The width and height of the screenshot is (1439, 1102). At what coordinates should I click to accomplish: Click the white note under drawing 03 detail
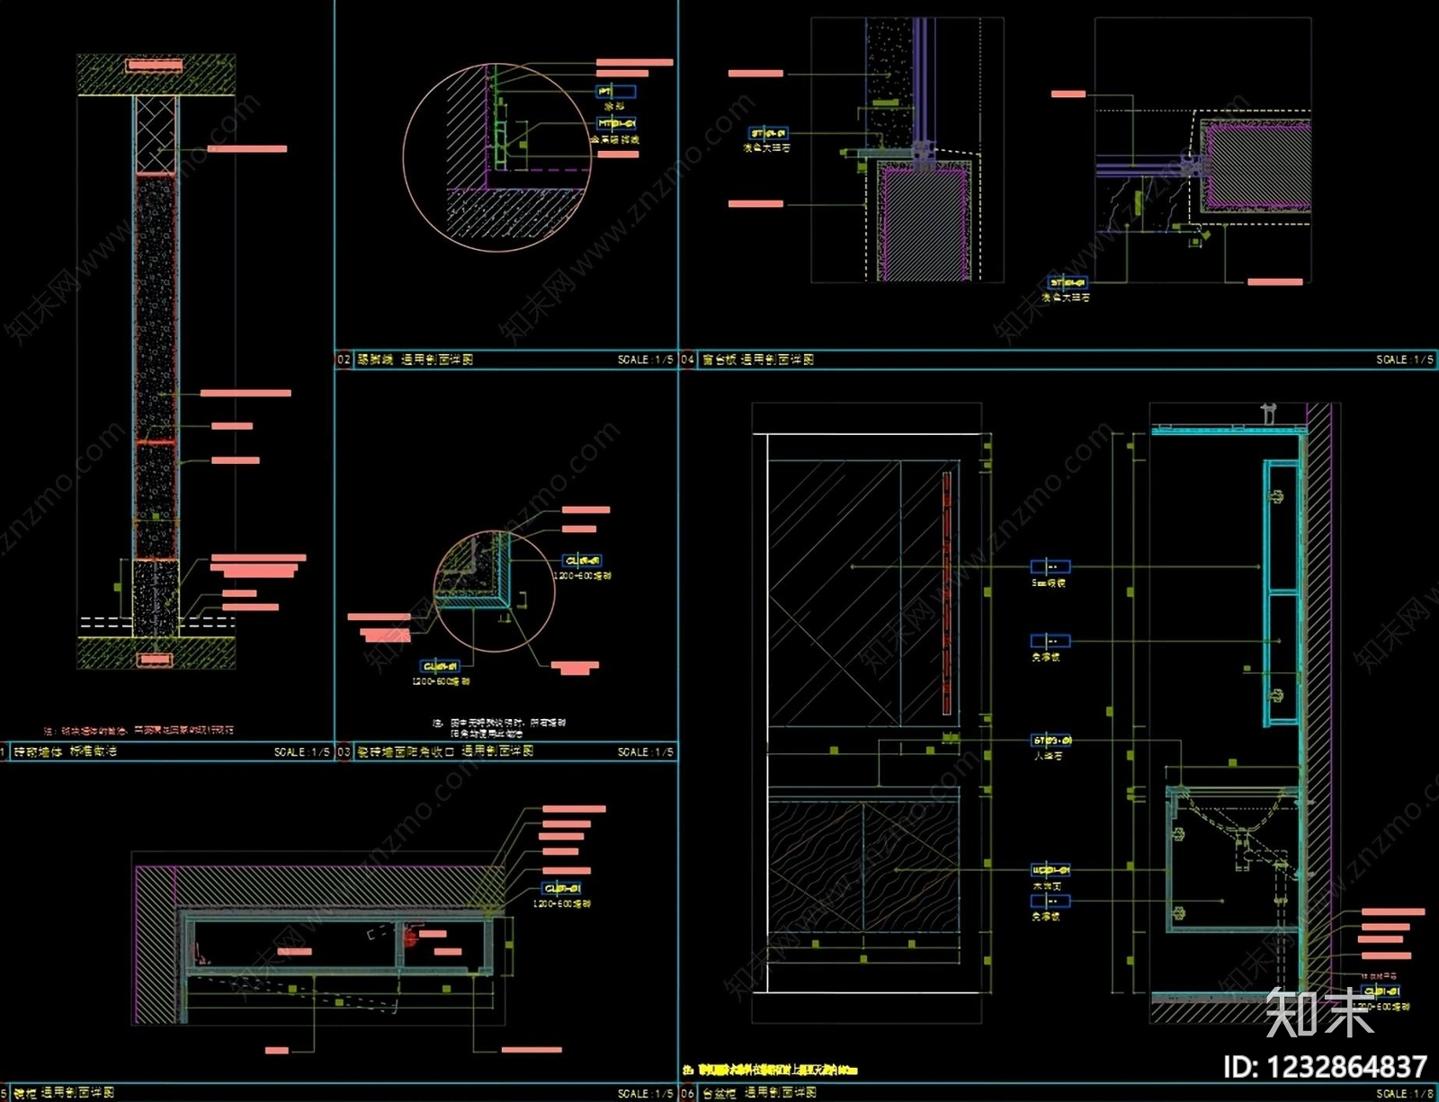coord(499,728)
